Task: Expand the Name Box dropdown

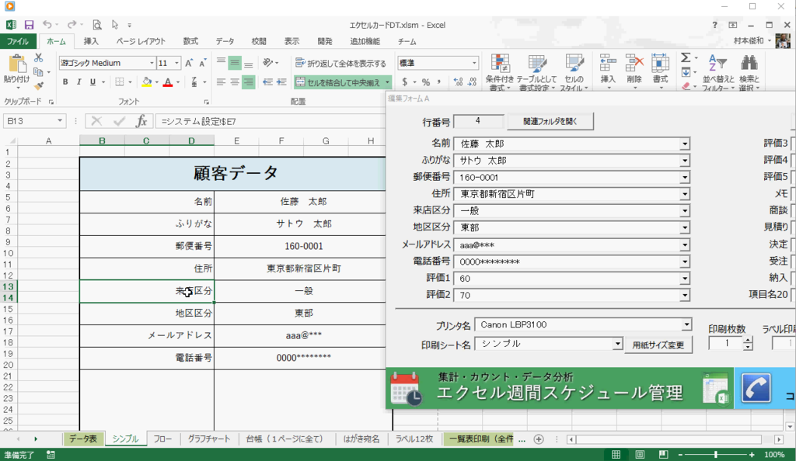Action: click(60, 121)
